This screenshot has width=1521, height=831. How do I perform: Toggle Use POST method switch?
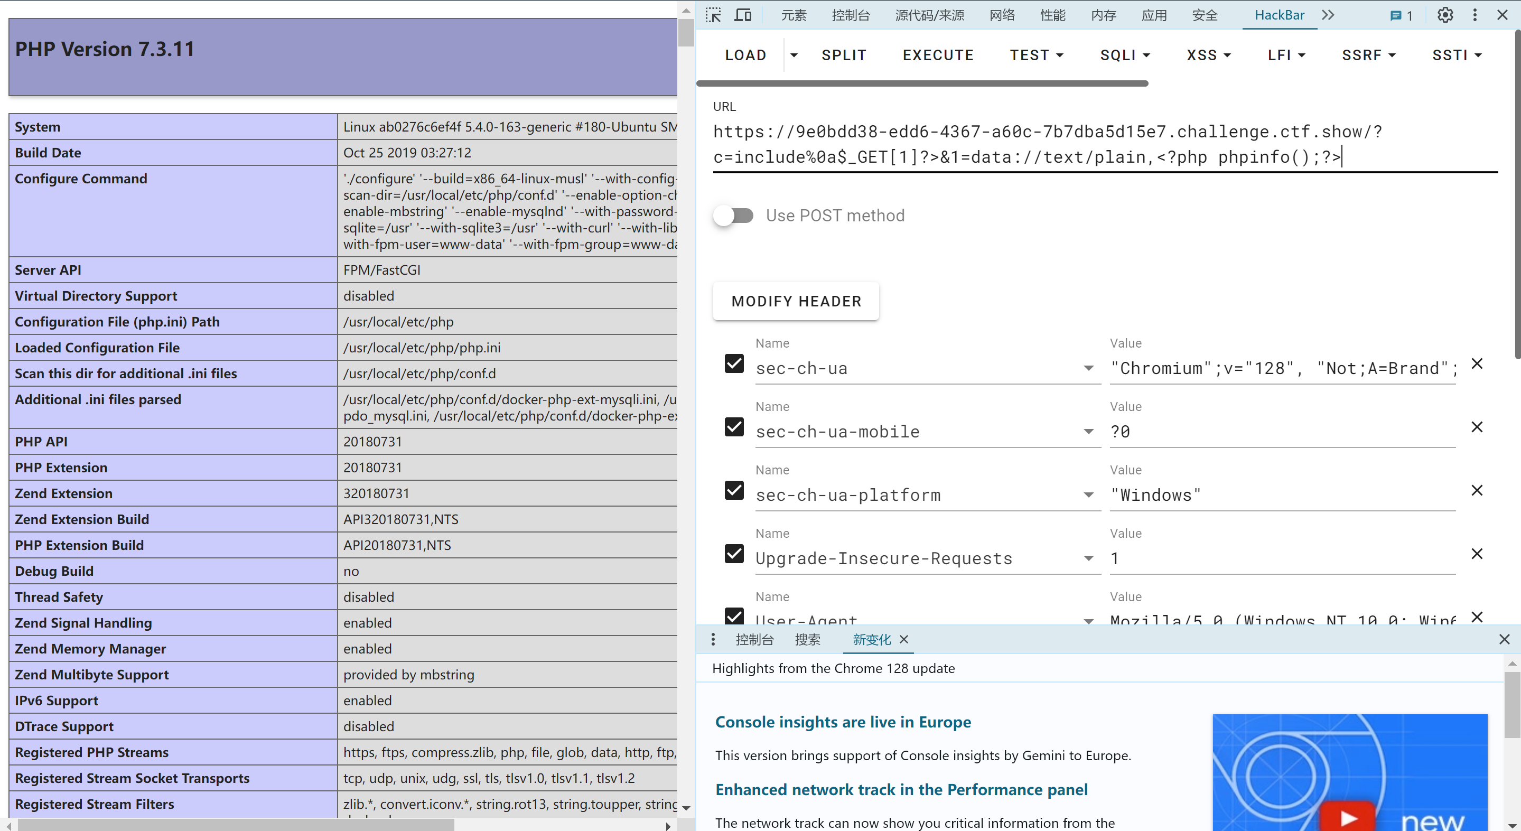(x=733, y=216)
